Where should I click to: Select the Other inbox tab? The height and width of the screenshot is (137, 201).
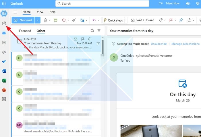coord(41,31)
